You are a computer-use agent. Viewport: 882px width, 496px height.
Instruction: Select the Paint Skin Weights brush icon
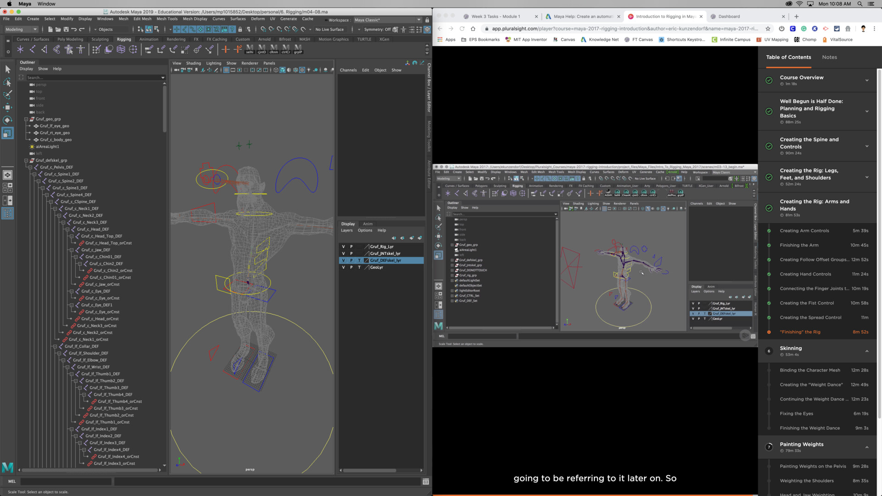coord(96,49)
